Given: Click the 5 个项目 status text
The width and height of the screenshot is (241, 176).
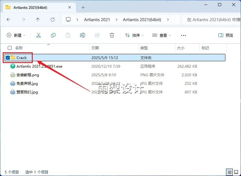Looking at the screenshot, I should click(12, 172).
